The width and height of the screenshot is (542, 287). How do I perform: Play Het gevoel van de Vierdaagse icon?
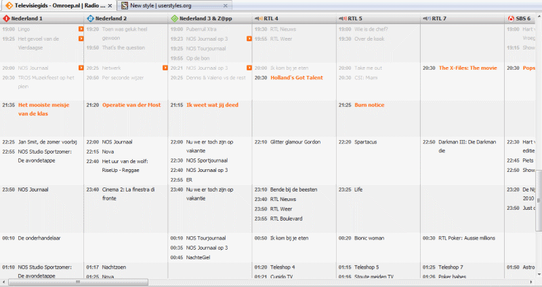pos(81,39)
